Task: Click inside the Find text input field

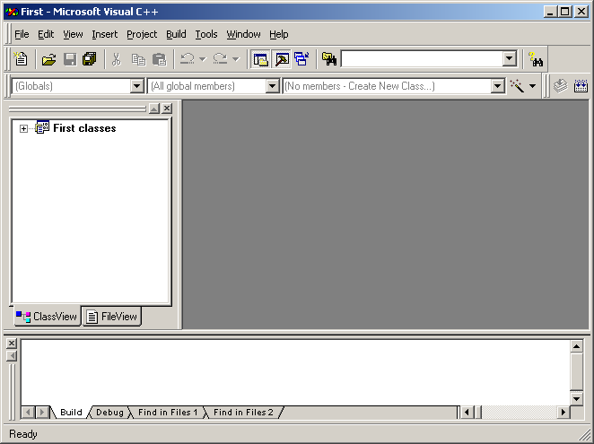Action: (422, 58)
